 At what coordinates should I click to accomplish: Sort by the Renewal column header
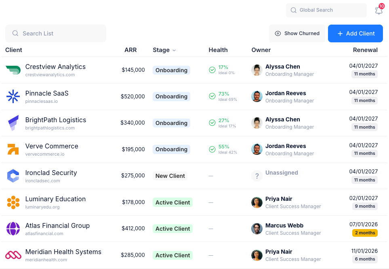tap(365, 50)
